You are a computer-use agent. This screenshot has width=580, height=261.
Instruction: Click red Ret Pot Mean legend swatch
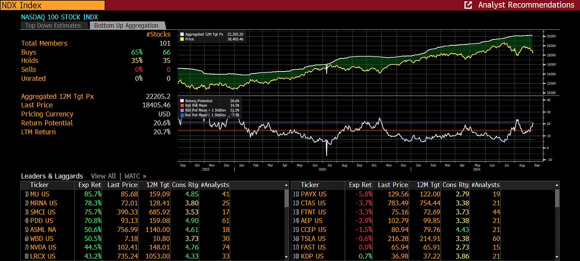[x=182, y=105]
